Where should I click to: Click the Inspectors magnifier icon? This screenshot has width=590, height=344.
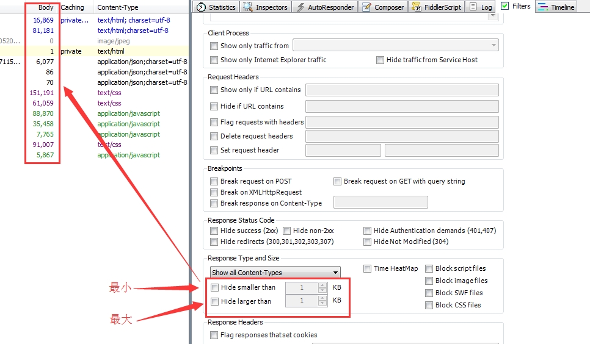[x=247, y=7]
